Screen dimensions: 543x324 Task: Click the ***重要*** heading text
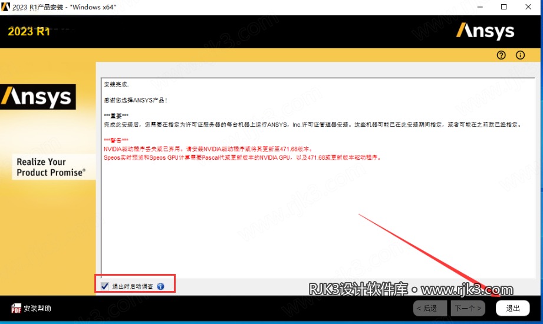tap(116, 116)
